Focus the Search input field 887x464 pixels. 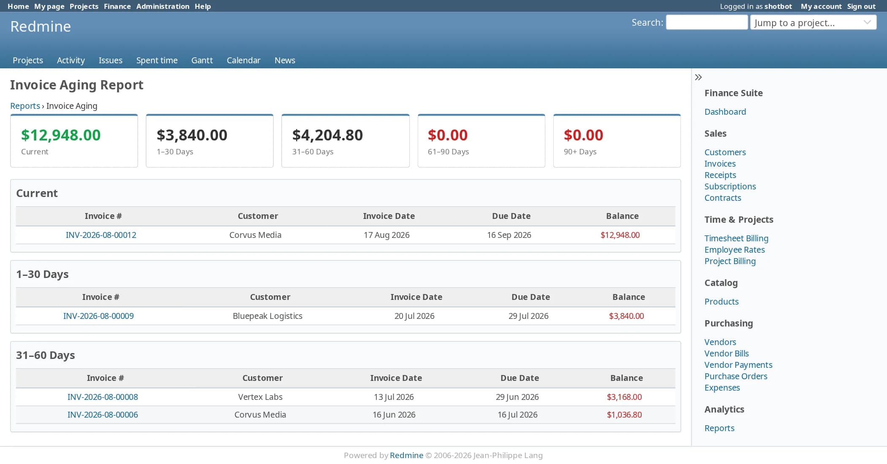tap(707, 22)
